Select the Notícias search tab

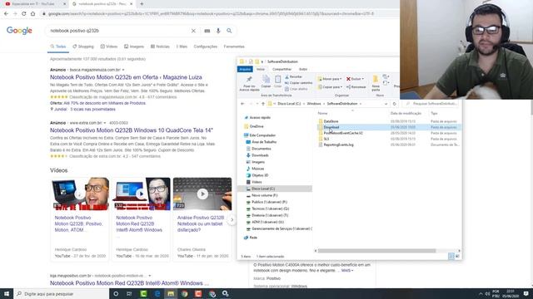click(160, 47)
